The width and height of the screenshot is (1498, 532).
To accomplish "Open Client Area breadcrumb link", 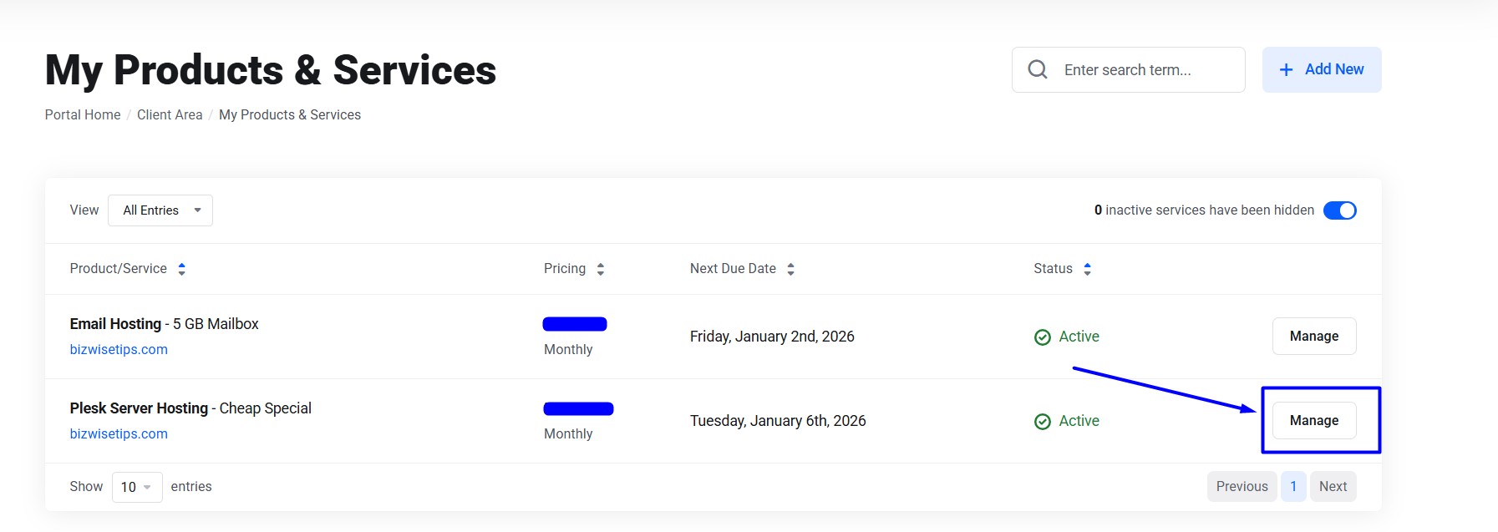I will (x=170, y=114).
